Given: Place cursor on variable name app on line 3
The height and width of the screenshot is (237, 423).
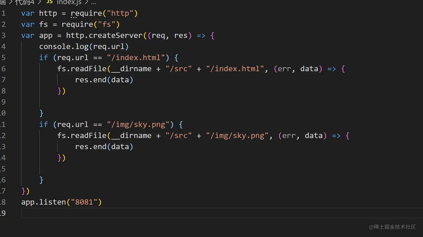Looking at the screenshot, I should [46, 36].
